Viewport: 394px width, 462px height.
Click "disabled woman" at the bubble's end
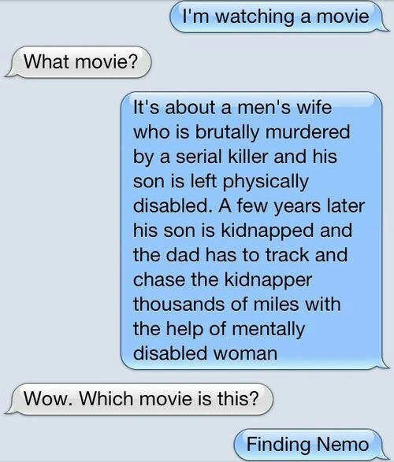205,353
